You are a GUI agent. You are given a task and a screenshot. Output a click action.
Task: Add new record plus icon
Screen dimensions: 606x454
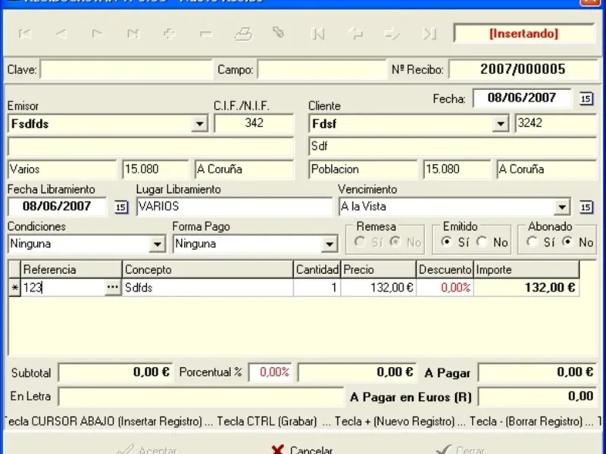click(x=169, y=34)
